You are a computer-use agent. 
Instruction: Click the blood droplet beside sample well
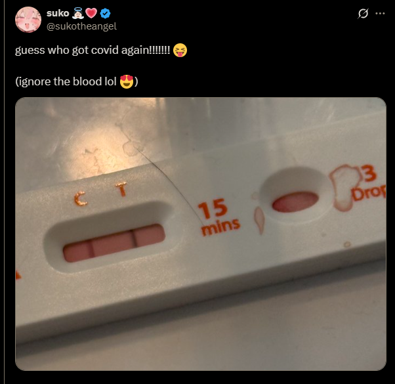click(x=259, y=220)
